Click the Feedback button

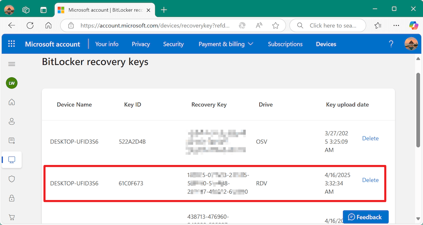point(365,217)
